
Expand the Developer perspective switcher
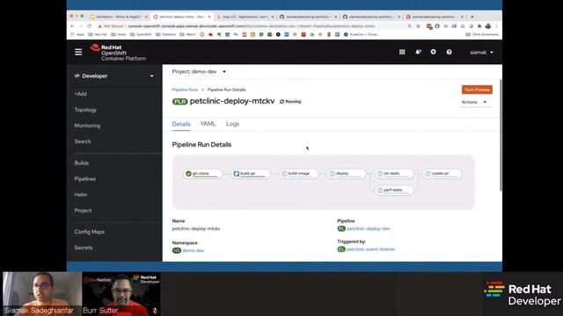point(114,76)
